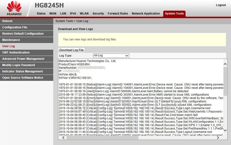Click the log scroll right arrow
The width and height of the screenshot is (231, 145).
(218, 138)
